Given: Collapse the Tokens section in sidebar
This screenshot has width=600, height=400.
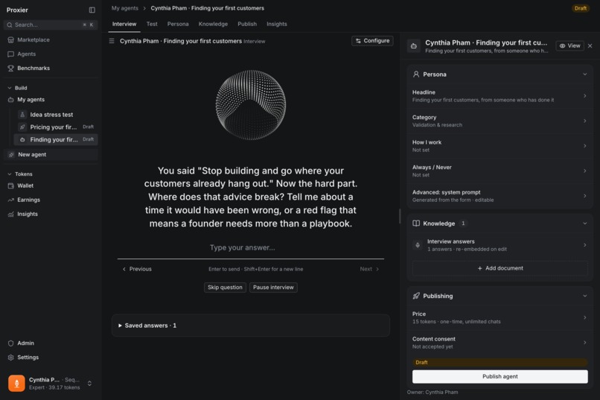Looking at the screenshot, I should [x=10, y=174].
